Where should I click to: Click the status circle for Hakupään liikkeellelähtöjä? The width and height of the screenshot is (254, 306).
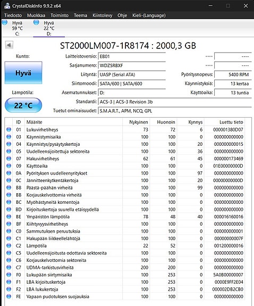click(9, 238)
